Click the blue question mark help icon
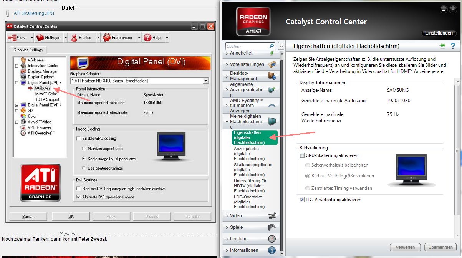 click(453, 46)
